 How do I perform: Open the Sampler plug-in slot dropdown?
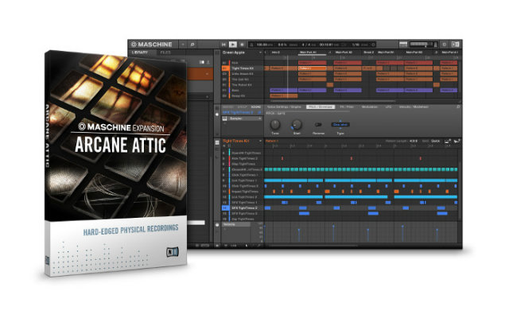(260, 118)
